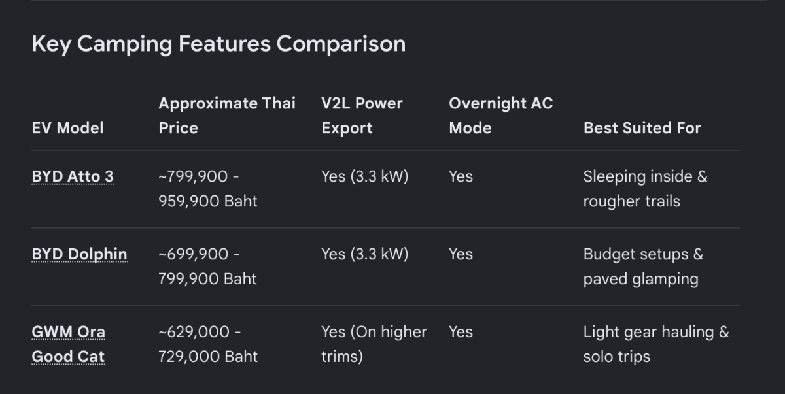Select the Approximate Thai Price column header
785x394 pixels.
click(x=227, y=115)
